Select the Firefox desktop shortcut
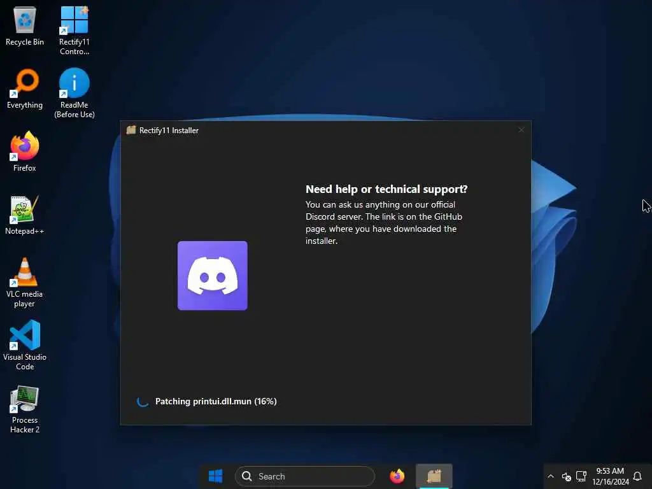Image resolution: width=652 pixels, height=489 pixels. click(25, 152)
